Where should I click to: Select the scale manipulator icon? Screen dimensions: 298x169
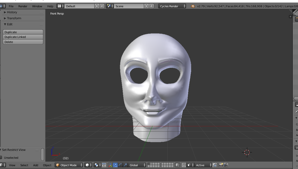tap(125, 165)
